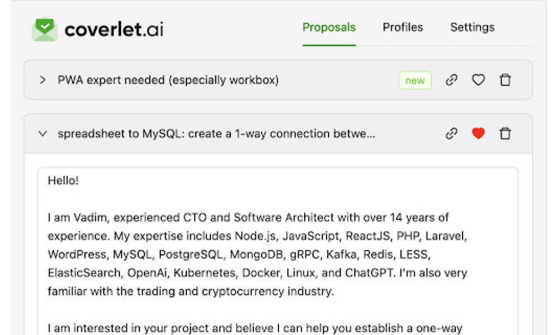
Task: Place cursor in the 'I am Vadim' paragraph
Action: pyautogui.click(x=257, y=254)
